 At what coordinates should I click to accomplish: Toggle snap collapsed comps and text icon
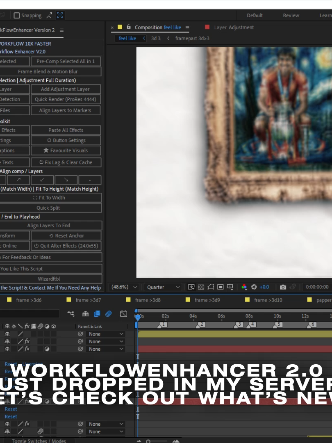[60, 15]
